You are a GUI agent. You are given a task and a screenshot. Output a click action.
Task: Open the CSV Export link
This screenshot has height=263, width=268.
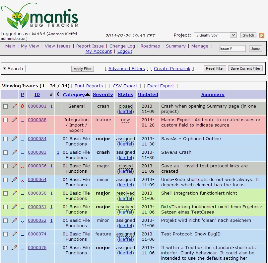point(125,86)
